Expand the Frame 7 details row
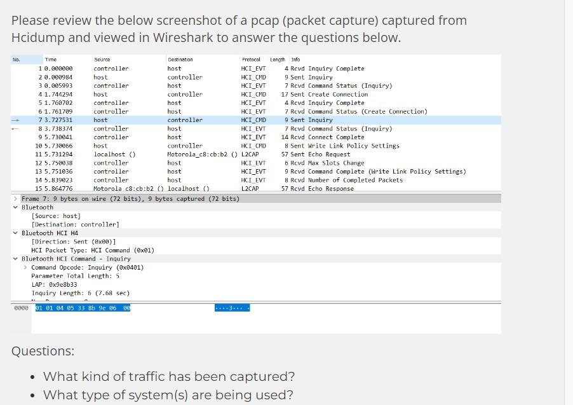 (15, 198)
